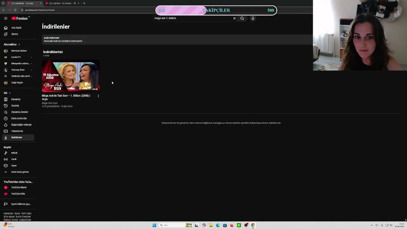
Task: Open the Çağrı Ergün channel
Action: [x=18, y=83]
